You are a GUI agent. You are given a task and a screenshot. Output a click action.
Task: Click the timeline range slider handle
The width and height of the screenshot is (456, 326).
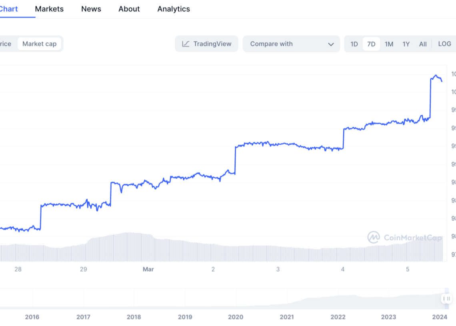tap(446, 299)
